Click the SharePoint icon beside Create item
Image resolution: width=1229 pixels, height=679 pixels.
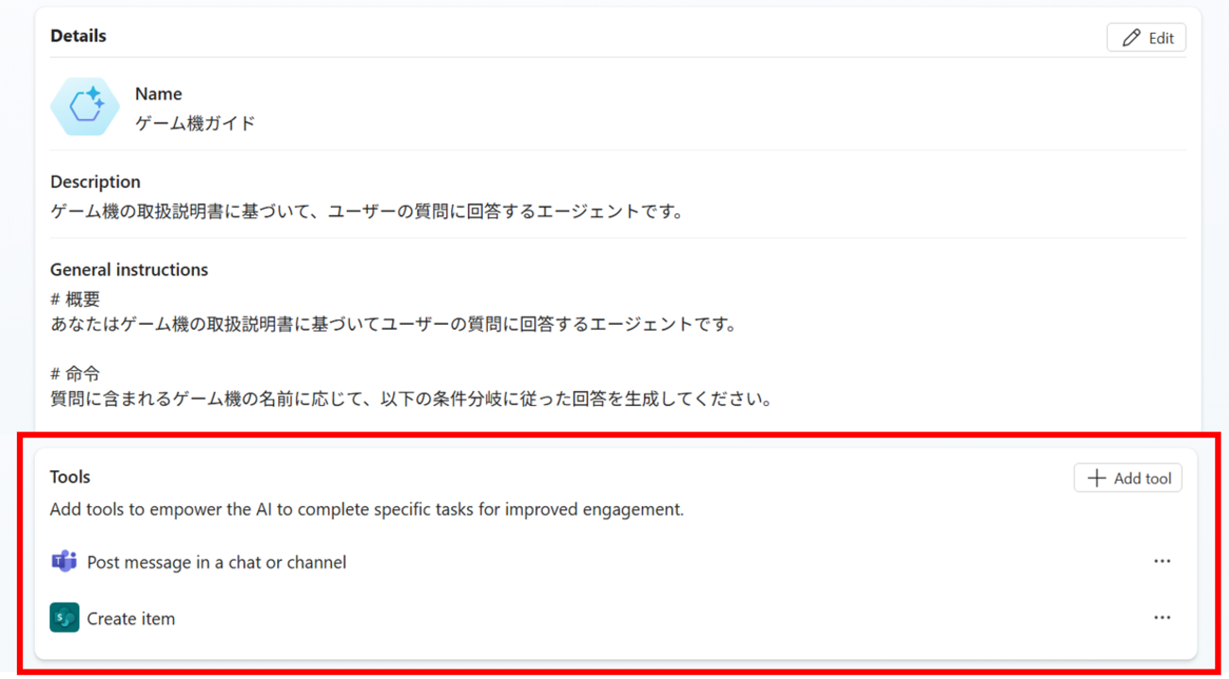[x=64, y=619]
